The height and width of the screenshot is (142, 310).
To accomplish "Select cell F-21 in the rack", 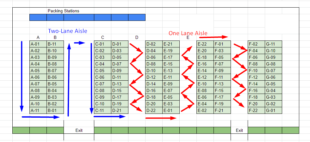I will click(x=222, y=110).
